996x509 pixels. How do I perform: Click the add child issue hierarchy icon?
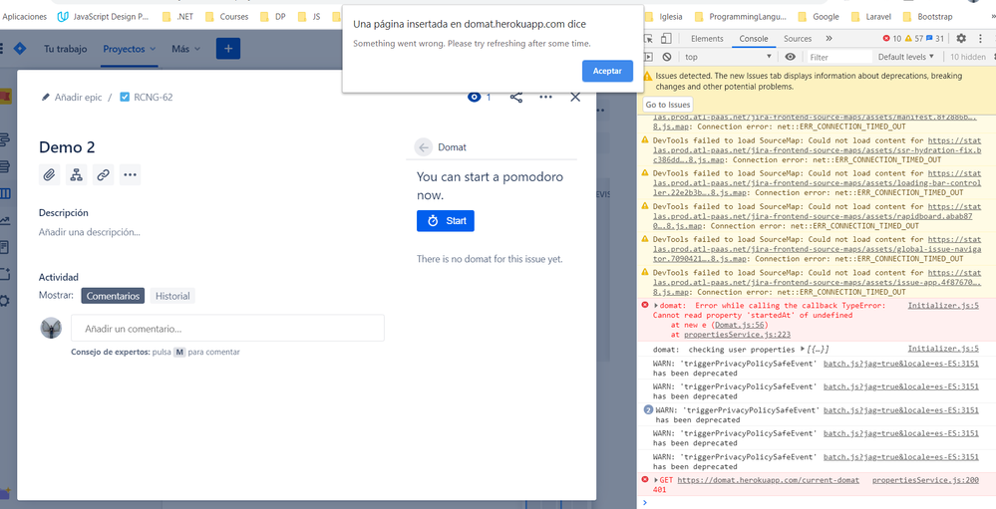click(x=76, y=174)
